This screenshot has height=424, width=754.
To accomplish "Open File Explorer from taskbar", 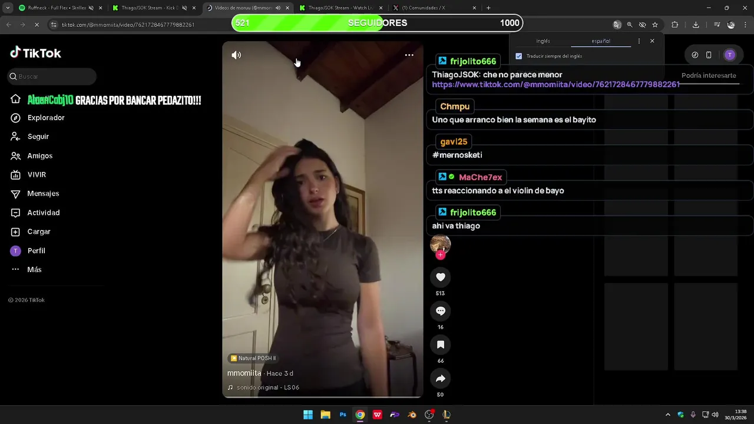I will [325, 415].
